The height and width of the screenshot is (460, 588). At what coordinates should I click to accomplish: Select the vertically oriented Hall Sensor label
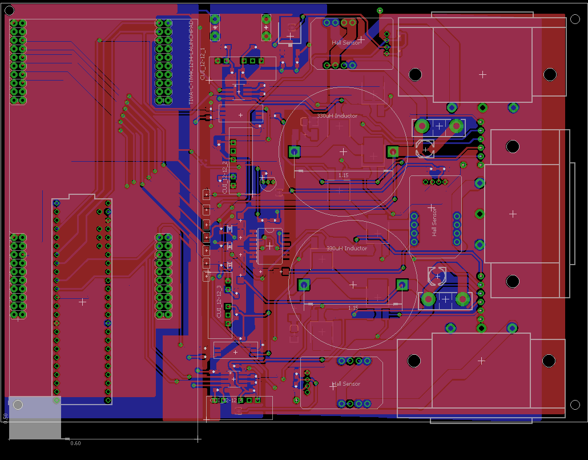click(x=434, y=222)
